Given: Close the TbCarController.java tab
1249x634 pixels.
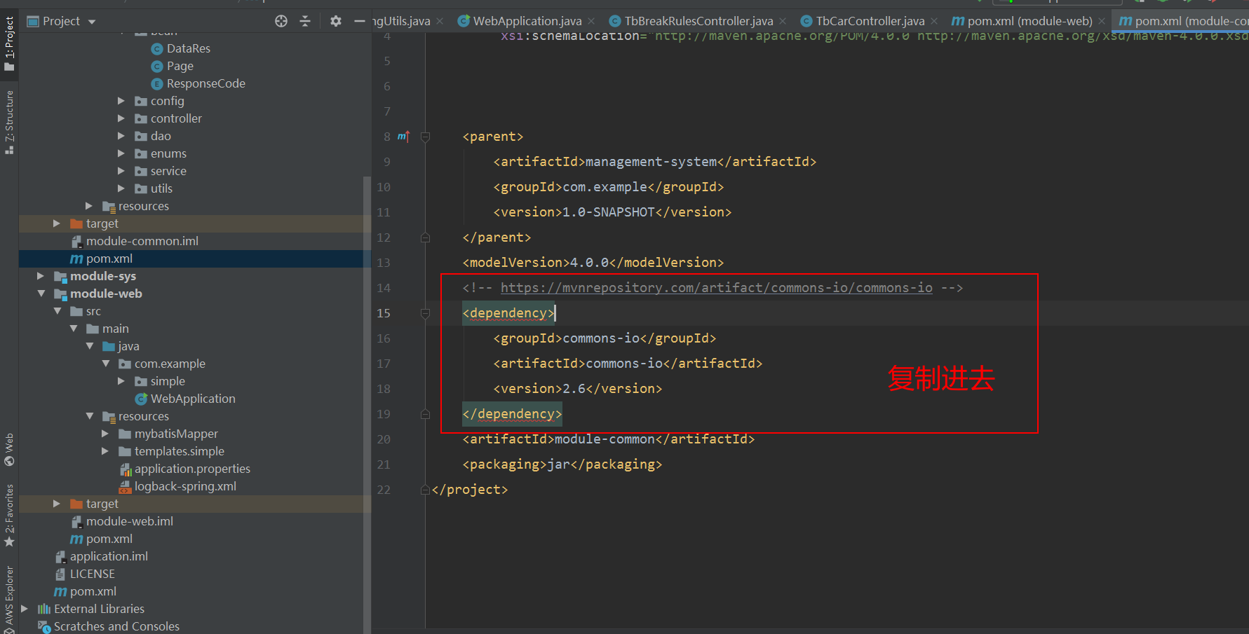Looking at the screenshot, I should [x=934, y=21].
